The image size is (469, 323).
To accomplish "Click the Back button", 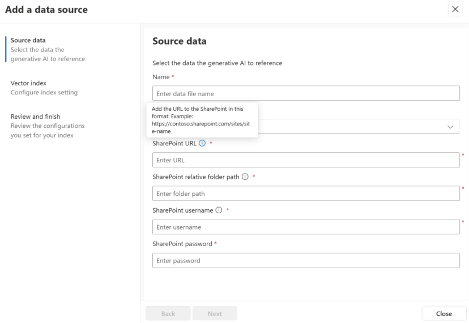I will pos(168,313).
